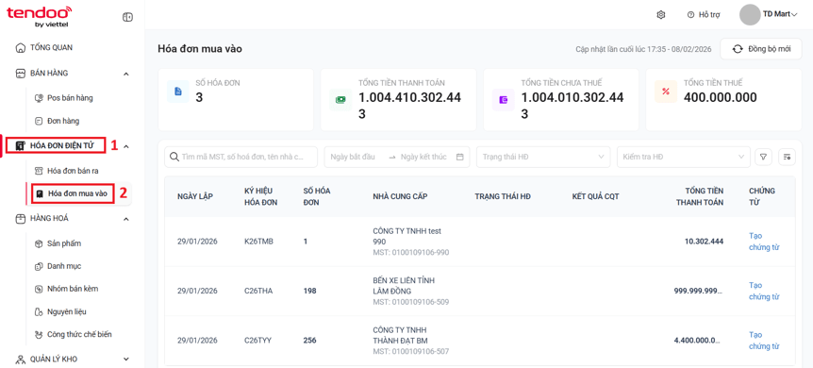The image size is (813, 368).
Task: Focus the Tìm mã MST search field
Action: [x=241, y=157]
